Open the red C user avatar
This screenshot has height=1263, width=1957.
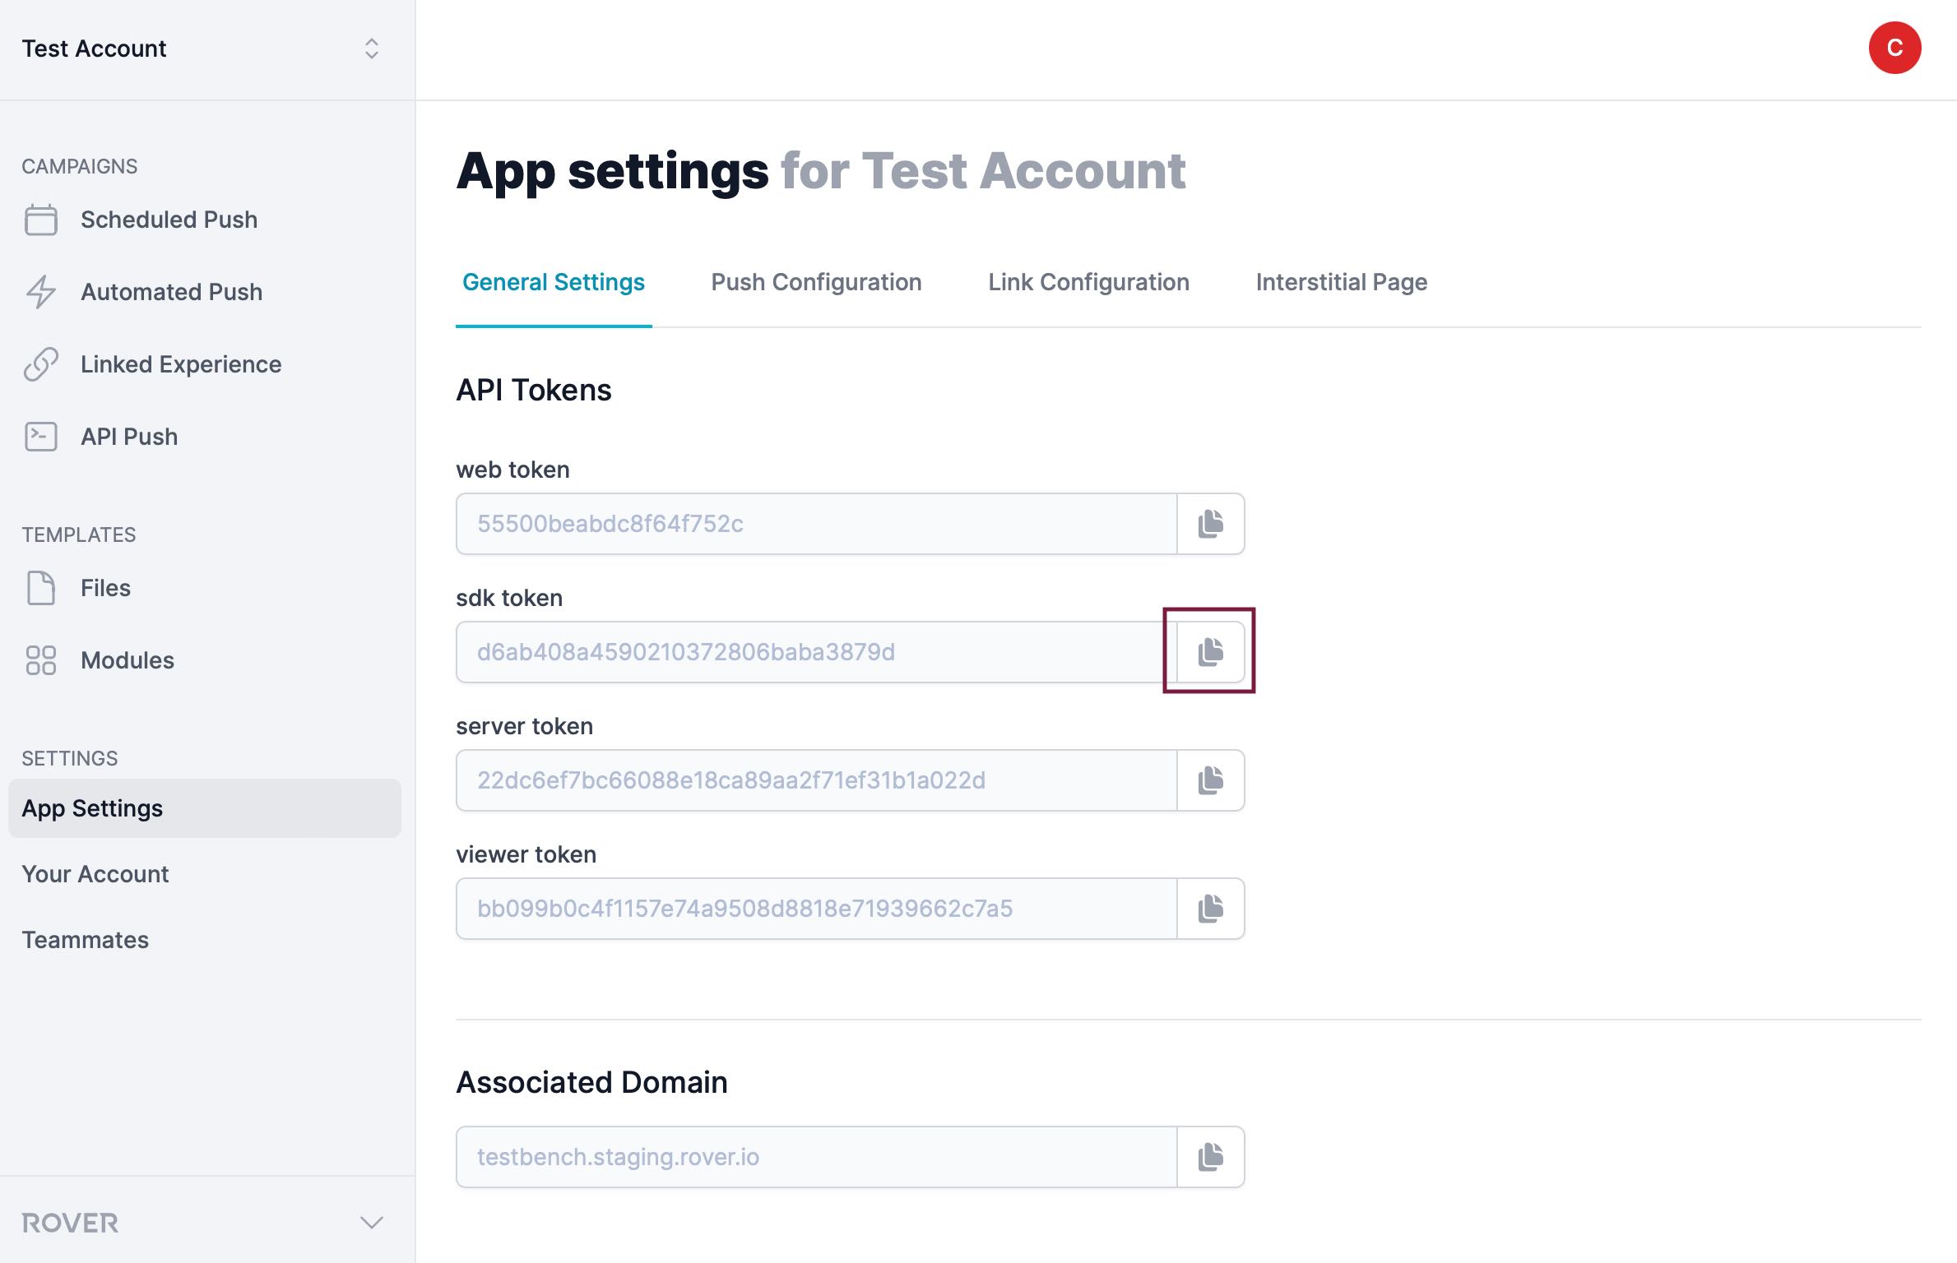coord(1894,48)
